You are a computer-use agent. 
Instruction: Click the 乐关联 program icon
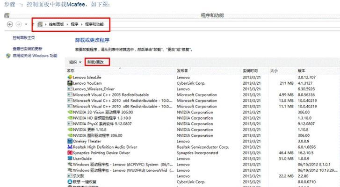[x=70, y=176]
